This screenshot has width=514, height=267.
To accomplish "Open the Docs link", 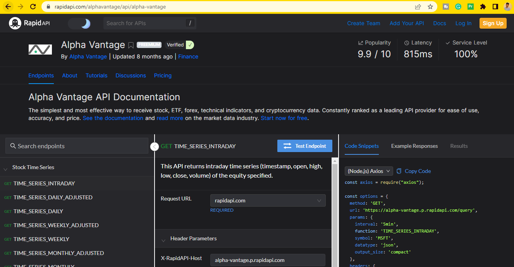I will tap(440, 23).
